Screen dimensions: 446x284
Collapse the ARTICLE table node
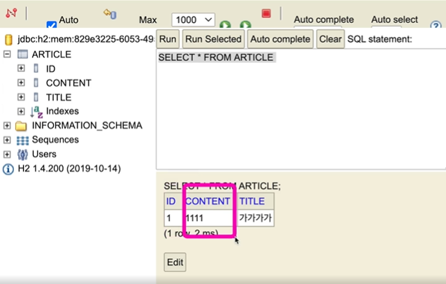7,54
